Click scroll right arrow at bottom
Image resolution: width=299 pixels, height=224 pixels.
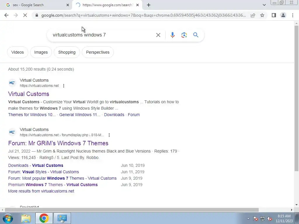point(292,210)
